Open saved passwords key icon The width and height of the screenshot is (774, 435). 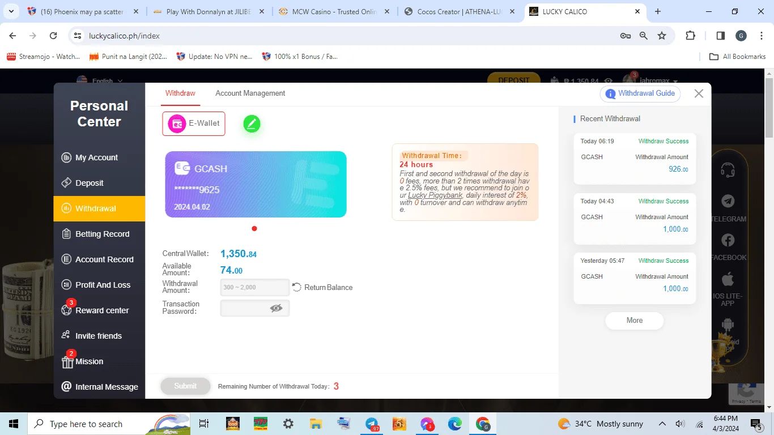click(626, 36)
